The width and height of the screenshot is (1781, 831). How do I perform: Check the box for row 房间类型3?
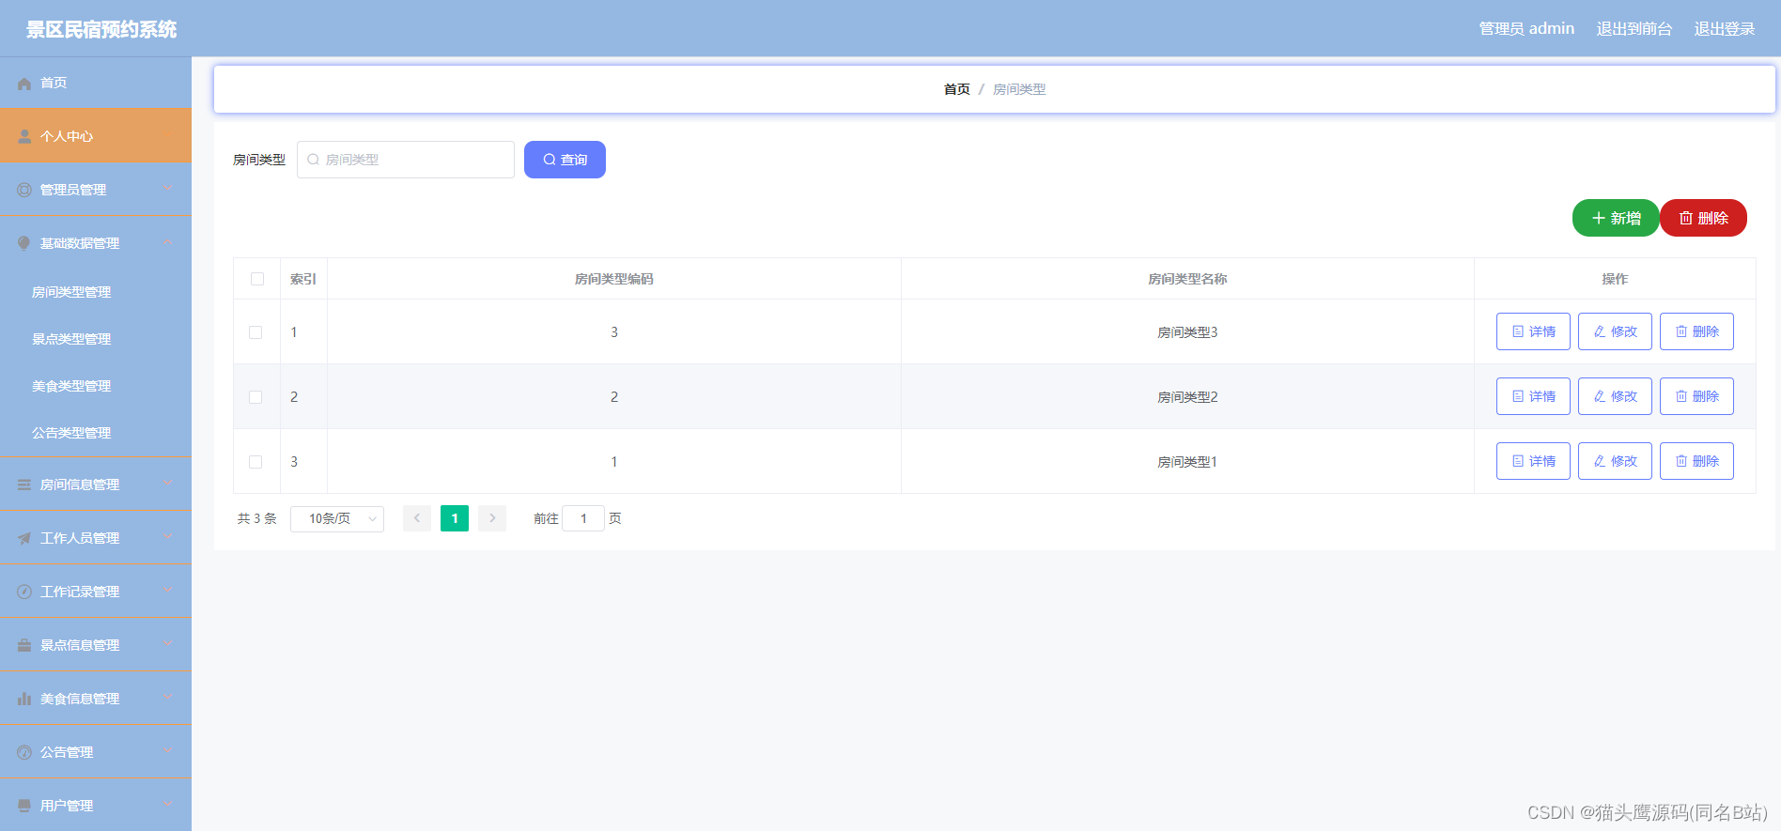pyautogui.click(x=256, y=332)
